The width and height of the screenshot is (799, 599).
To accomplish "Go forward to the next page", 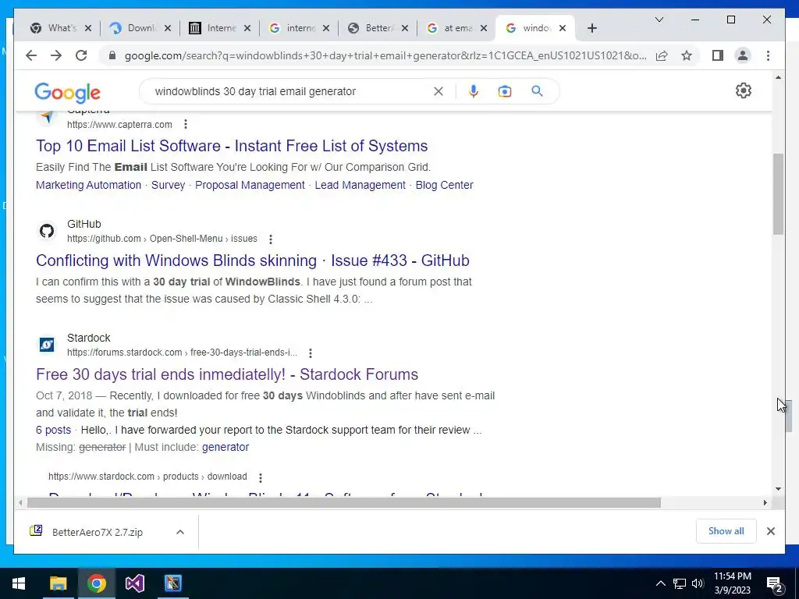I will pos(56,55).
